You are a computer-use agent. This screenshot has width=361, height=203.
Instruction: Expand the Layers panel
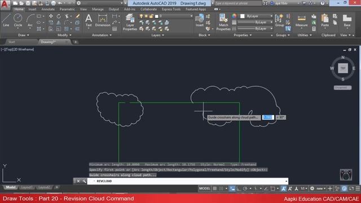[158, 35]
